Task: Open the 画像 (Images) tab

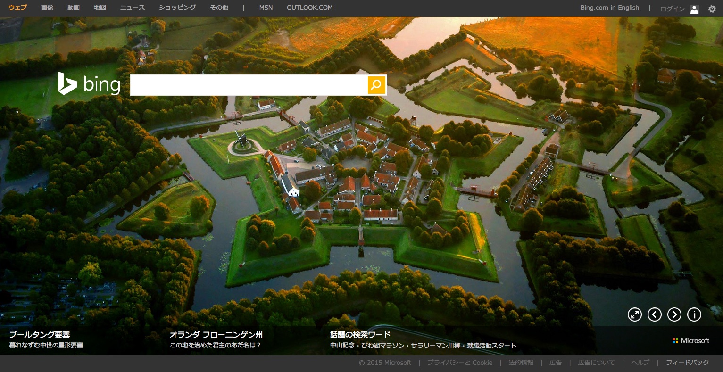Action: pos(47,8)
